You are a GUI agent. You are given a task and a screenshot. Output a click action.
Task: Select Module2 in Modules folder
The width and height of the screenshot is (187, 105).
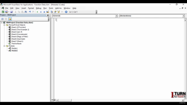[14, 50]
